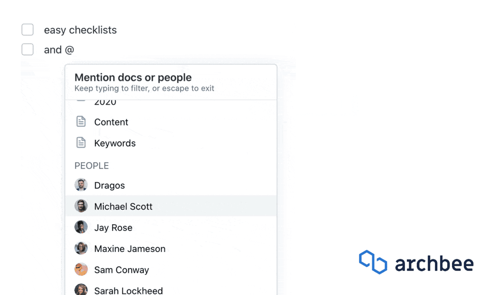This screenshot has width=498, height=295.
Task: Click the archbee logo
Action: point(416,263)
